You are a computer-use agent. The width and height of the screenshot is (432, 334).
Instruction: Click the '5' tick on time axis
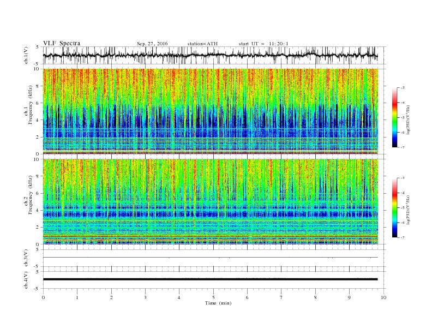pos(213,297)
